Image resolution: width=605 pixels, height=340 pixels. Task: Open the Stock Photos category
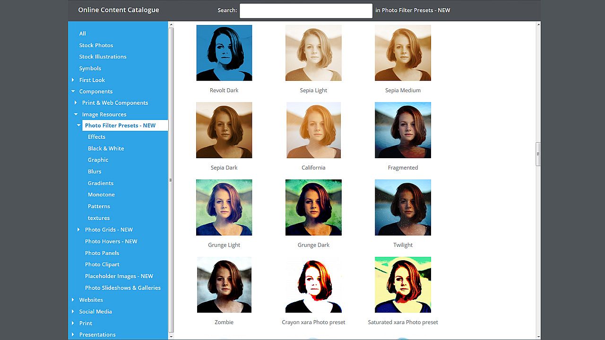pos(96,45)
